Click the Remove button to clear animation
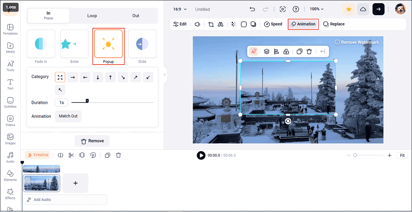 (x=92, y=141)
